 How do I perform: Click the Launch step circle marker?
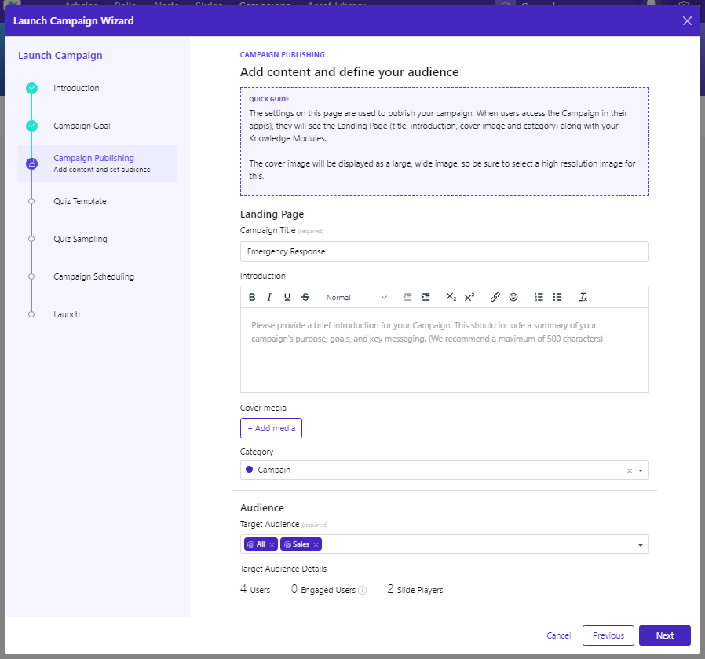pyautogui.click(x=31, y=314)
